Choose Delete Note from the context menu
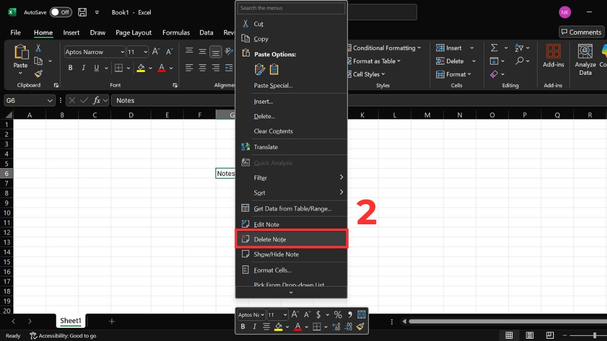This screenshot has height=341, width=607. 271,239
